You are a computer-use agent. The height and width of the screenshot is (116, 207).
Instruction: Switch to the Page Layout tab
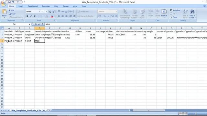point(33,6)
